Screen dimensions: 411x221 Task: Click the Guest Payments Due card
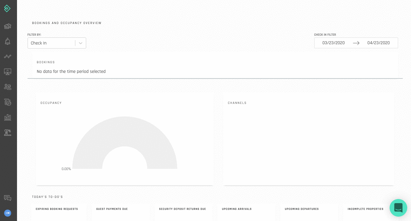pyautogui.click(x=121, y=213)
